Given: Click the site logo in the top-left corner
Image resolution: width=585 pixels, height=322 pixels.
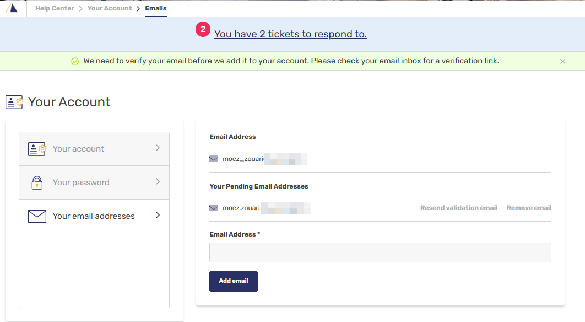Looking at the screenshot, I should pos(12,8).
